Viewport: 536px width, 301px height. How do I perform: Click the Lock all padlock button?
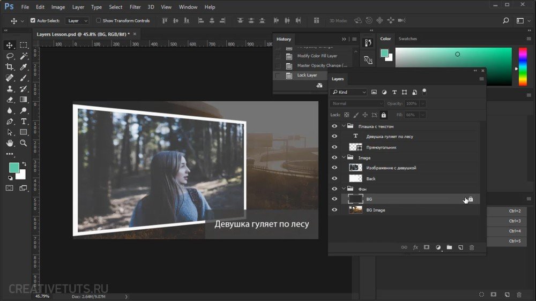click(383, 115)
